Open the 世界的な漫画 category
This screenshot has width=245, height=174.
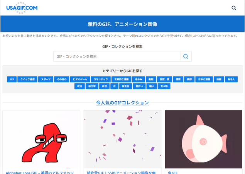tap(122, 79)
